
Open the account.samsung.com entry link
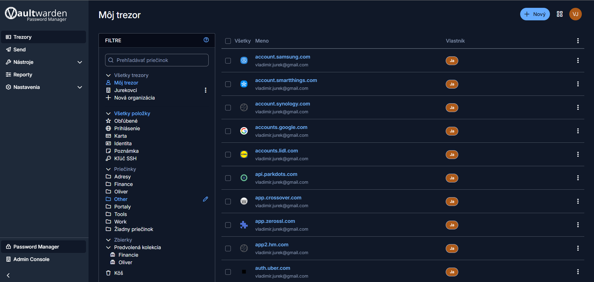click(x=283, y=57)
